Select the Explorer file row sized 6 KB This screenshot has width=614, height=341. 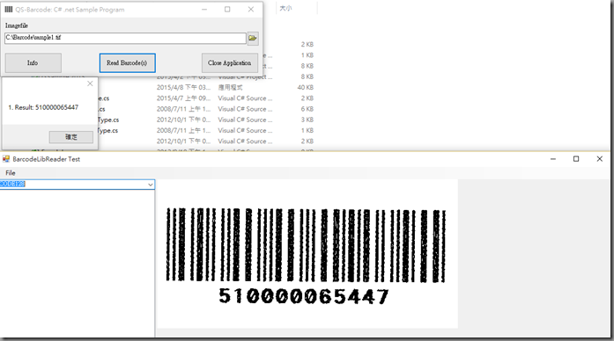[x=206, y=109]
